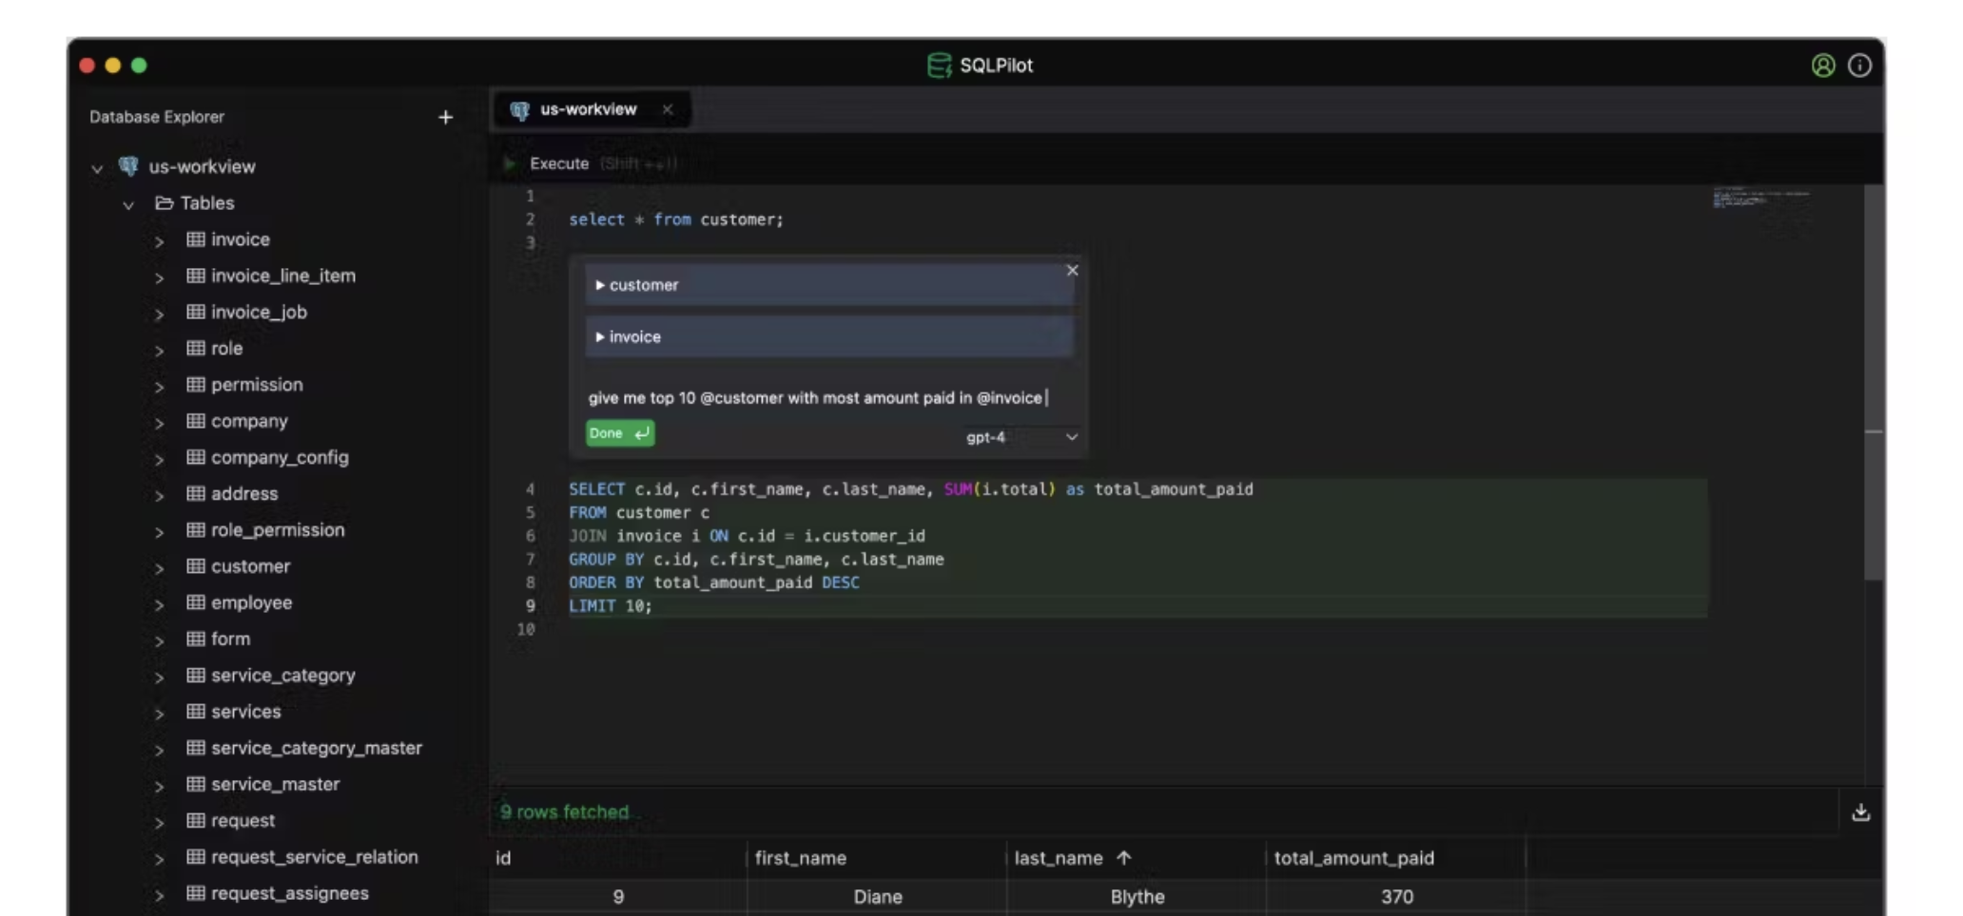1963x916 pixels.
Task: Click the us-workview database elephant icon in explorer
Action: coord(128,166)
